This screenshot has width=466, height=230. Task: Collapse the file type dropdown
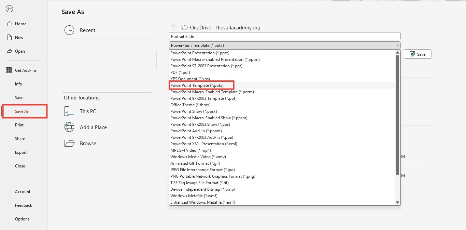pyautogui.click(x=398, y=45)
